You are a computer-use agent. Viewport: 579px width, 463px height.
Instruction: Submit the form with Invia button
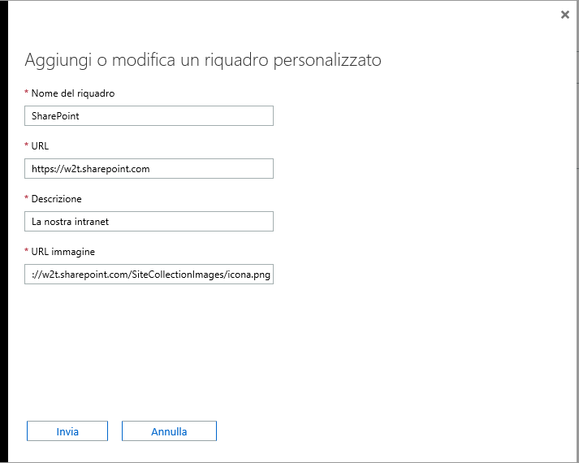point(67,431)
